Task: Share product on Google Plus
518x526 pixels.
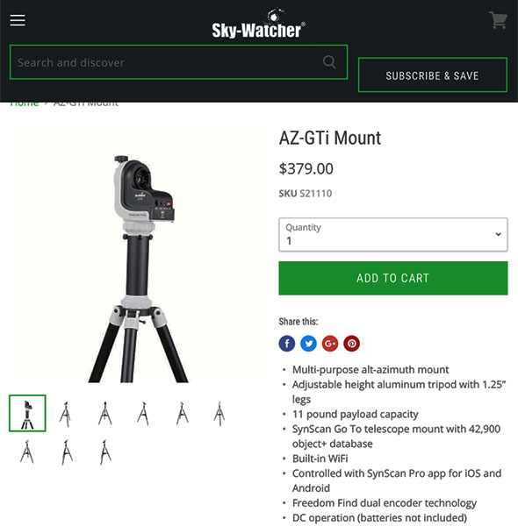Action: (x=330, y=344)
